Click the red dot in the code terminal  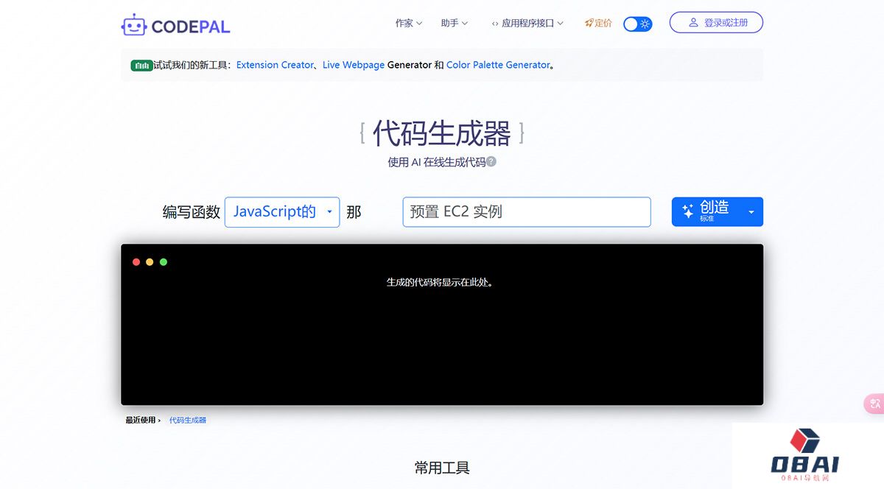click(136, 261)
